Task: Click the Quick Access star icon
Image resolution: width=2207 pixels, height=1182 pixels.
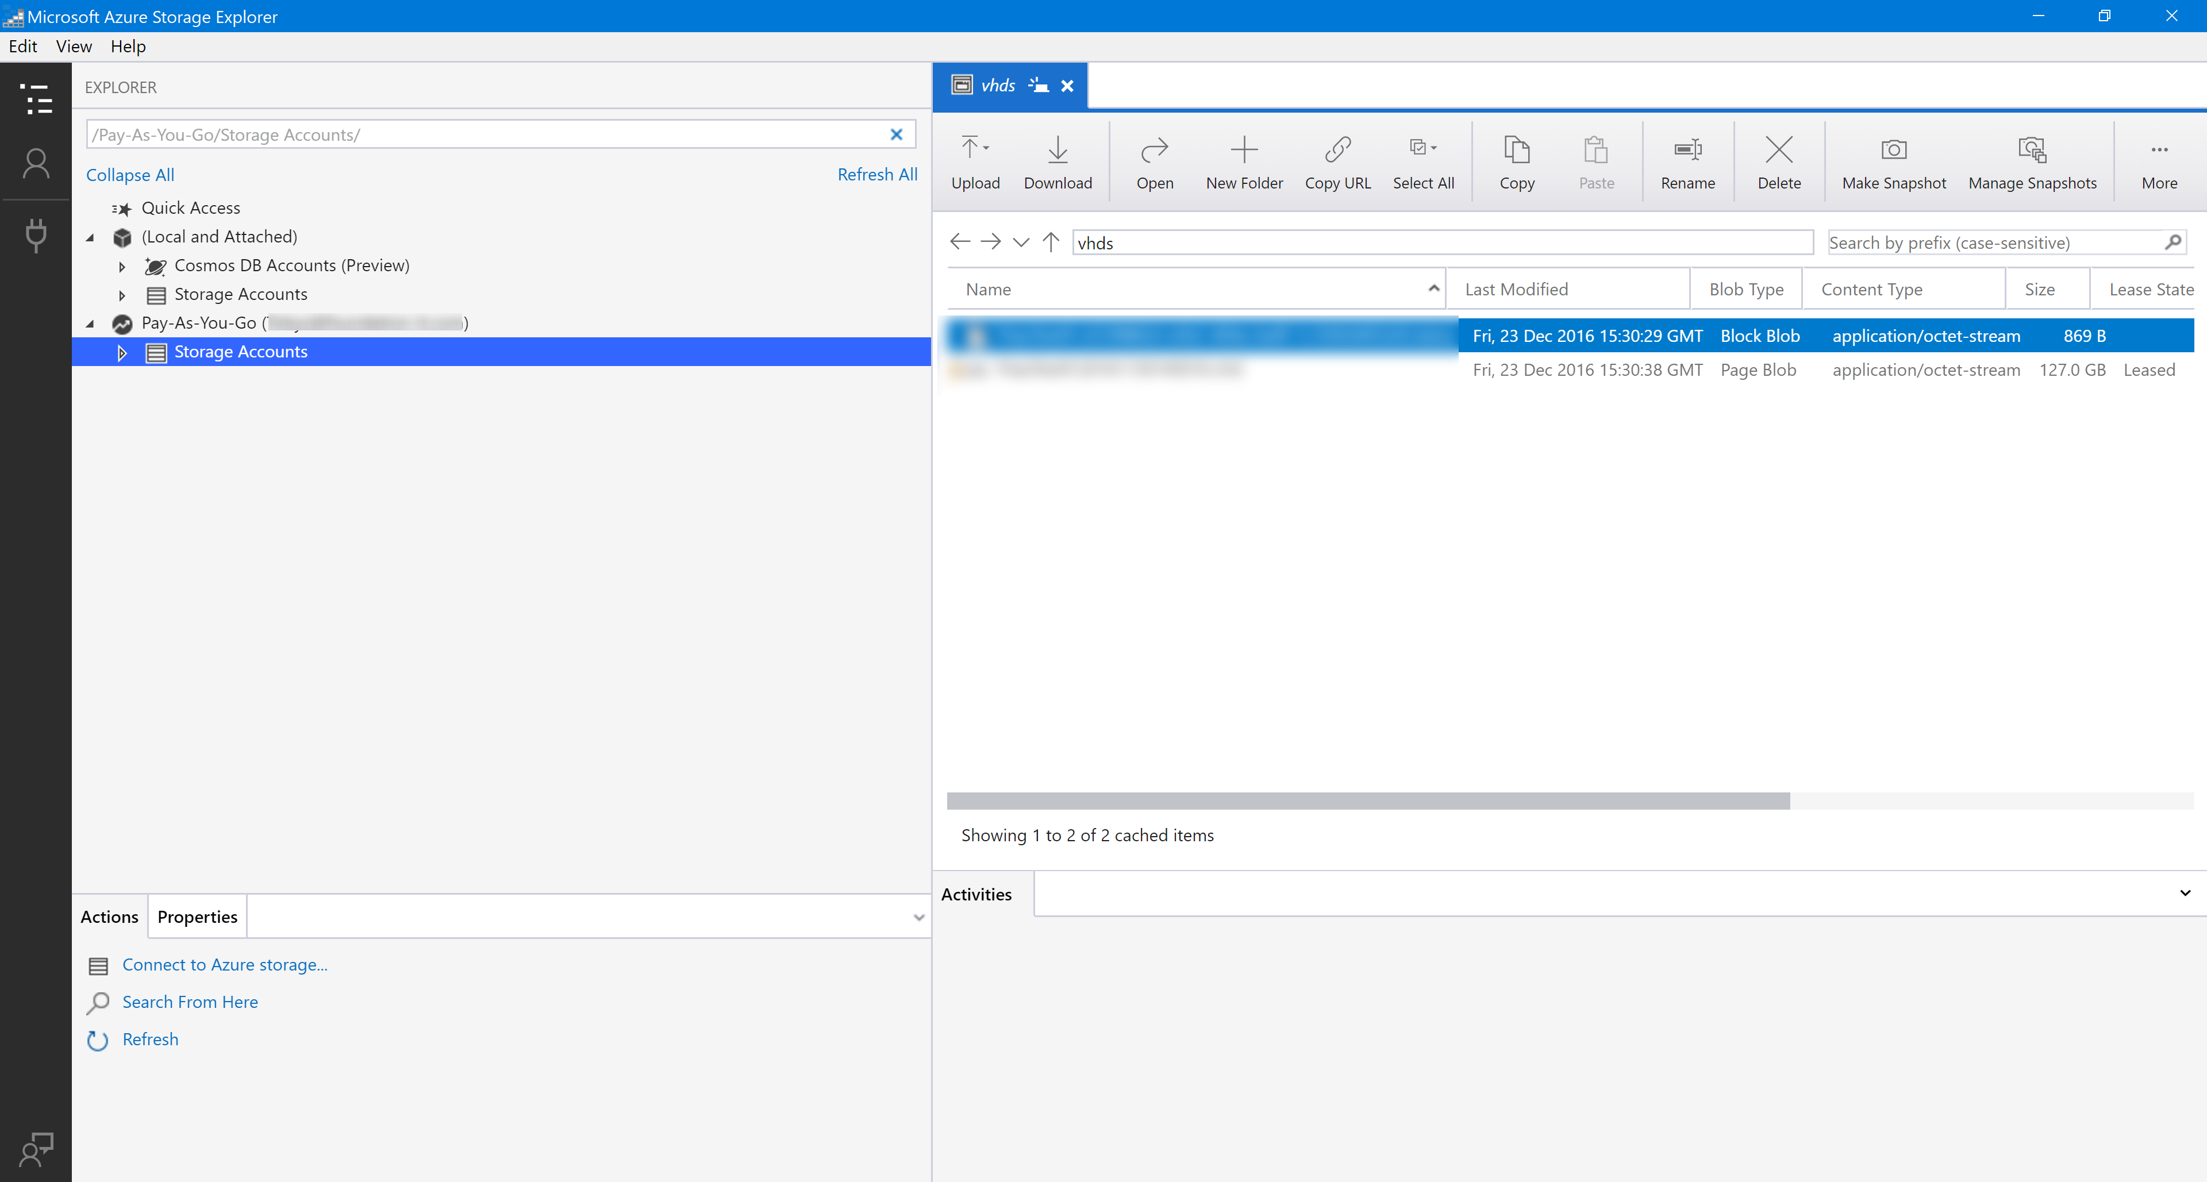Action: [122, 208]
